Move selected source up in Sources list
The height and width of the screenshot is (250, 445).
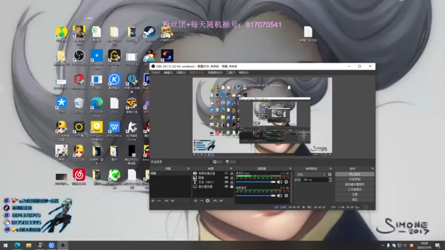tap(215, 201)
